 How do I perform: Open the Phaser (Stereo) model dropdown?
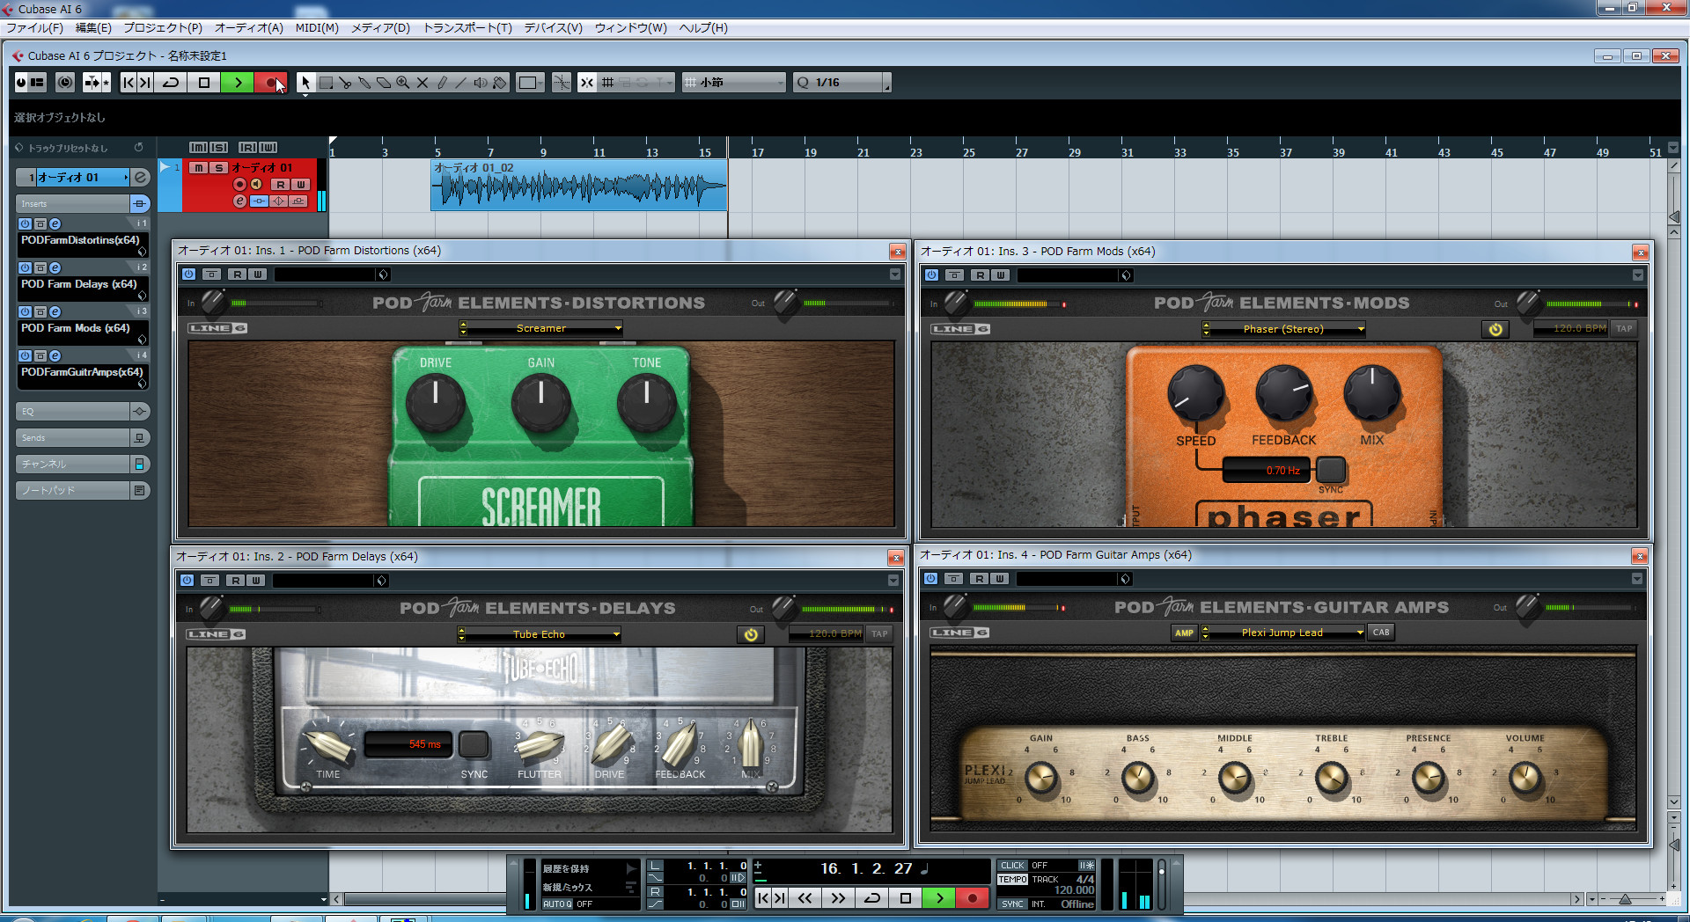pos(1283,329)
